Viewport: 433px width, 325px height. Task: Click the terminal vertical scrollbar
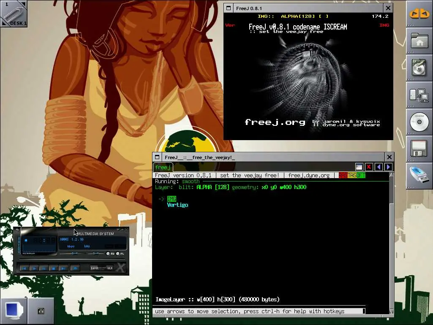pos(391,243)
